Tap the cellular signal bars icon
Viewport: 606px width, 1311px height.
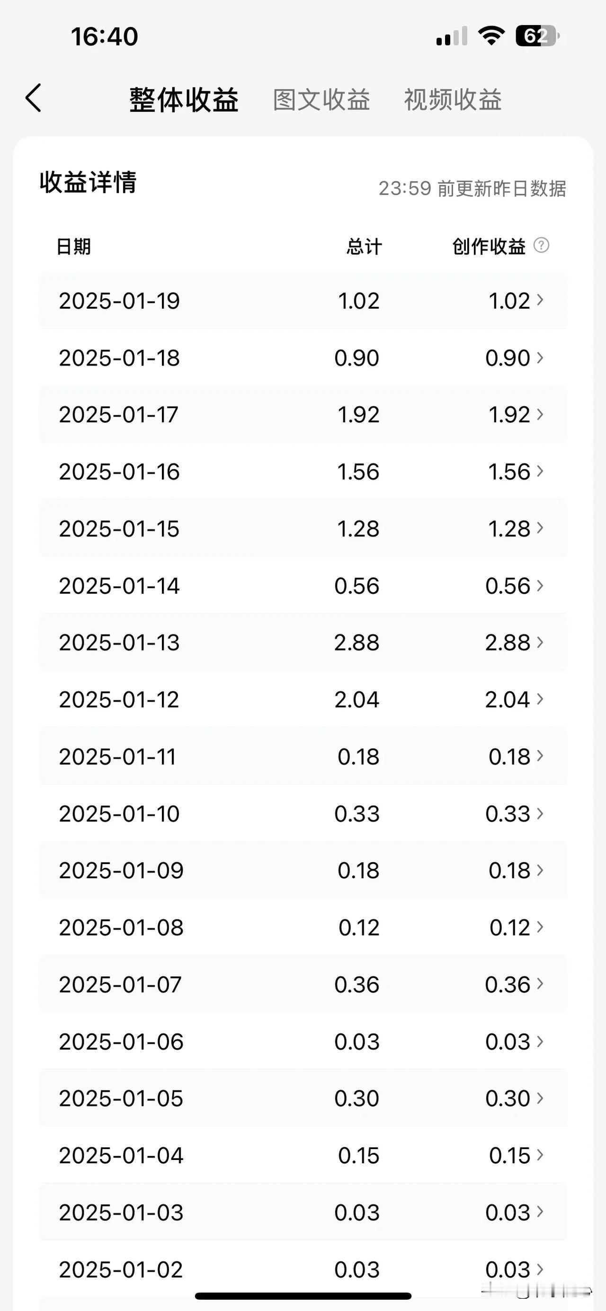click(452, 36)
